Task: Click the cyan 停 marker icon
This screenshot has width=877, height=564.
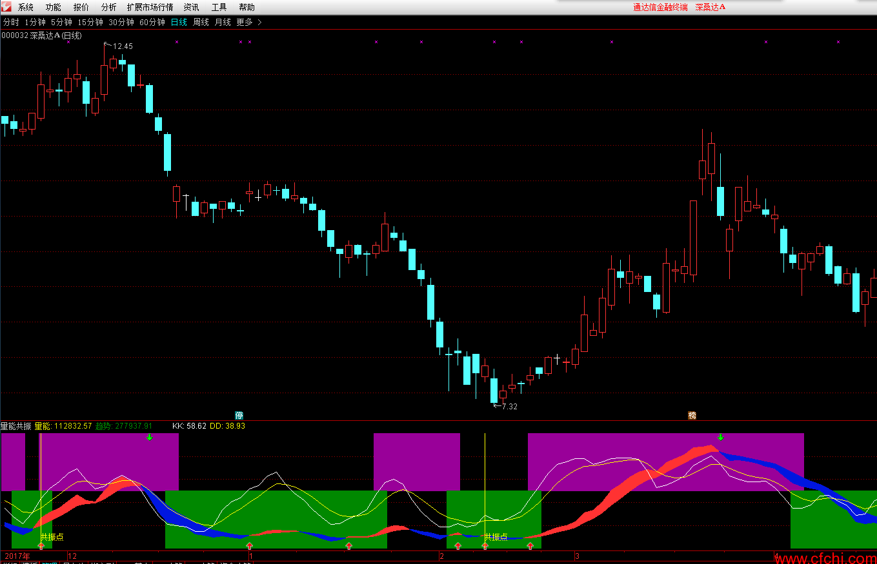Action: point(239,415)
